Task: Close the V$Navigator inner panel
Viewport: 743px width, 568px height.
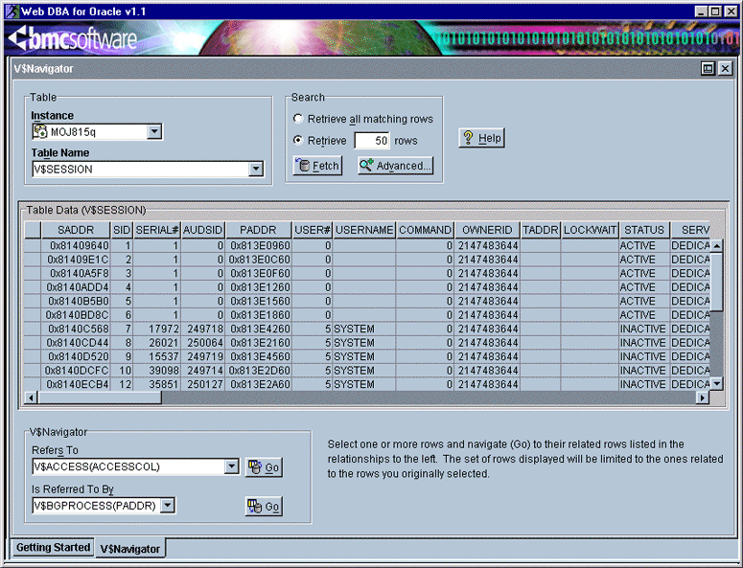Action: (x=725, y=69)
